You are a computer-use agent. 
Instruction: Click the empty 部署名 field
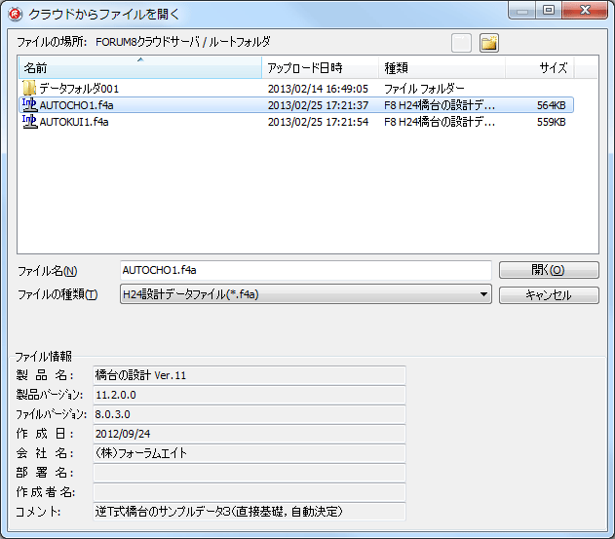tap(250, 473)
